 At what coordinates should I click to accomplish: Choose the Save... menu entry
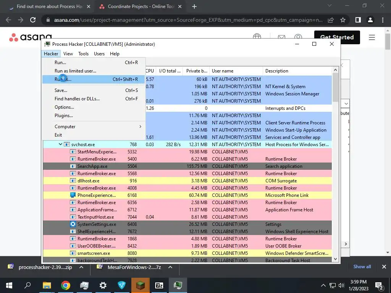click(x=94, y=90)
